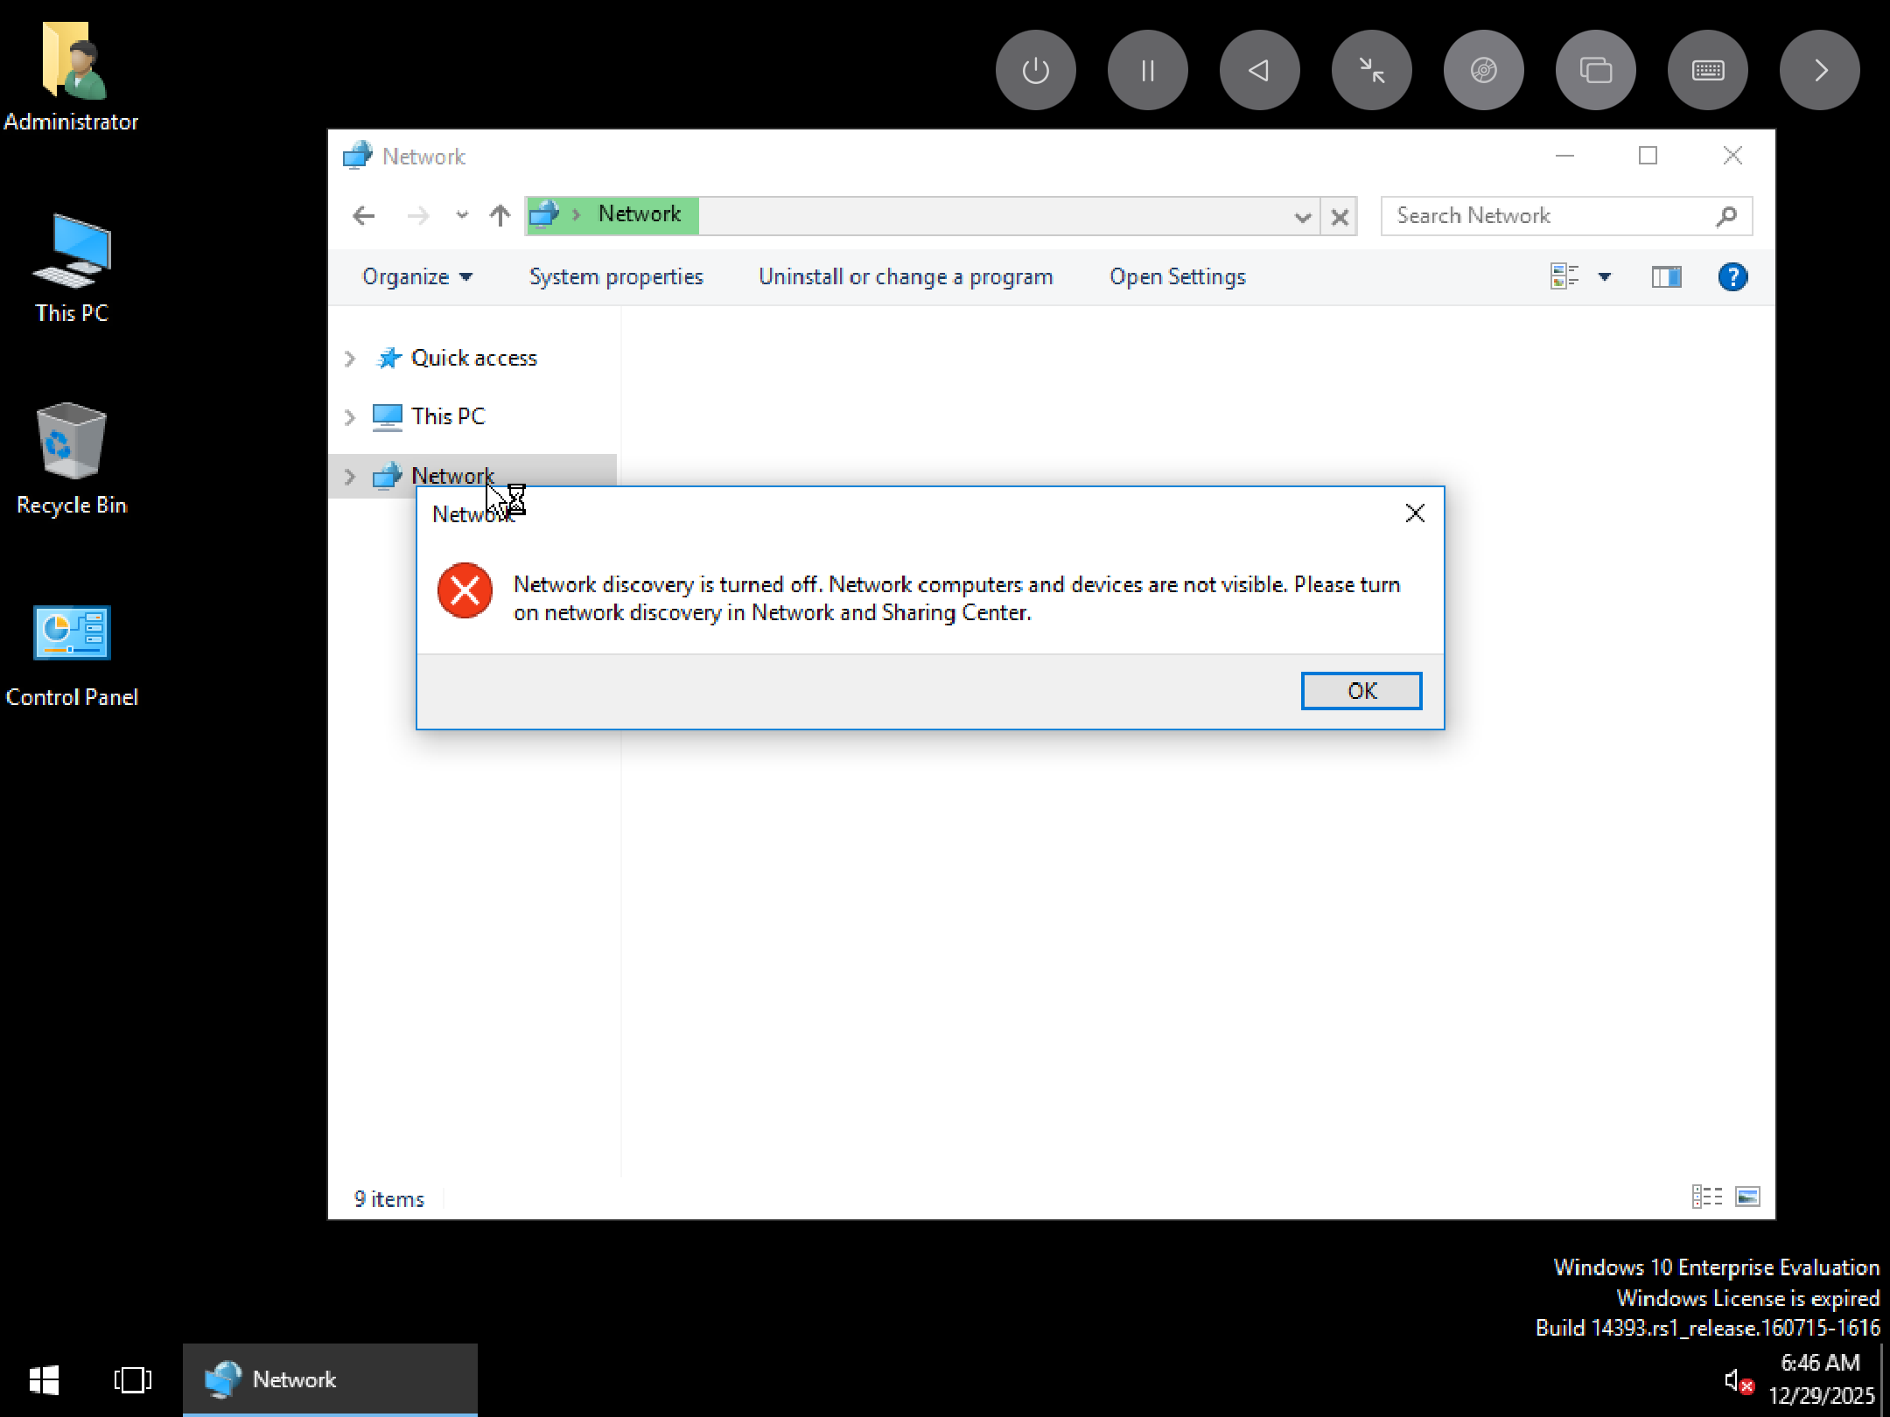Open the address bar history dropdown

[1302, 217]
